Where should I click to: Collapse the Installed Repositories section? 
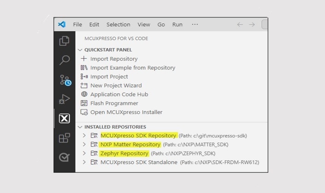tap(80, 127)
